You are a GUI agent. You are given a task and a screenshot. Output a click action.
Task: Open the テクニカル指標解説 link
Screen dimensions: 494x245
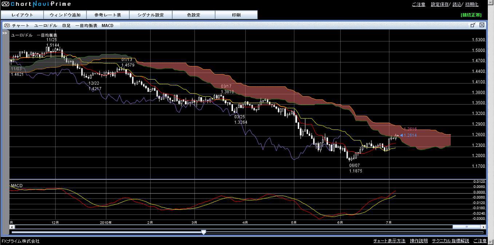tap(450, 241)
